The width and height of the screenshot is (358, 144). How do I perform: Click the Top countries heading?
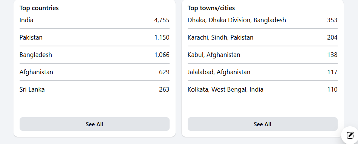click(39, 8)
